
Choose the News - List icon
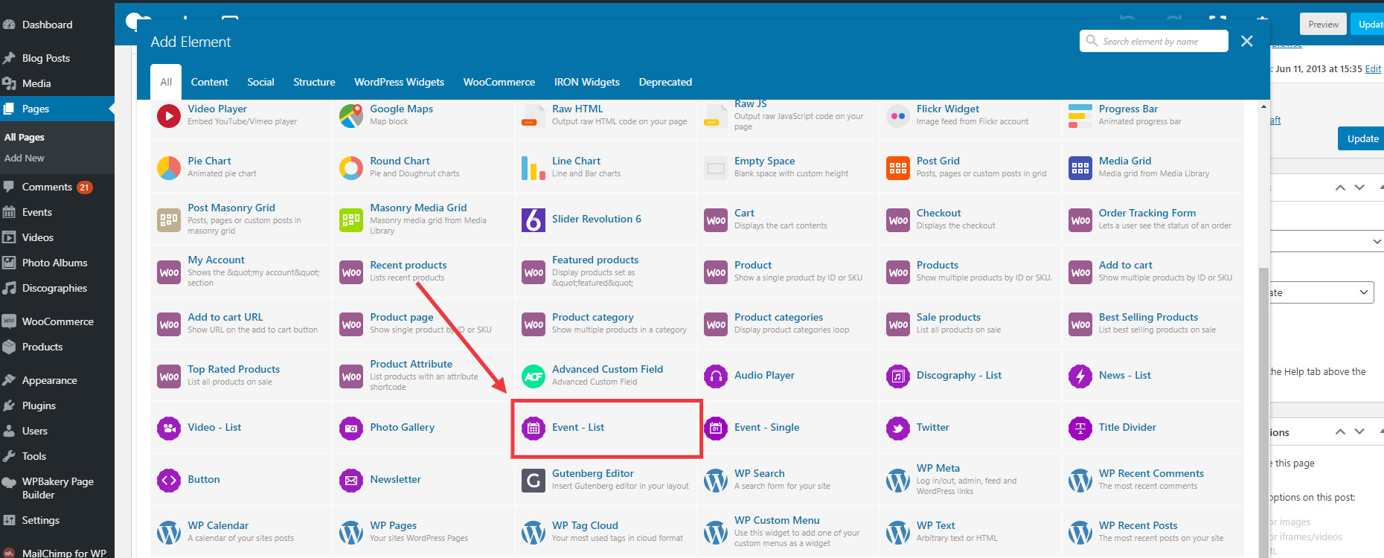1080,376
